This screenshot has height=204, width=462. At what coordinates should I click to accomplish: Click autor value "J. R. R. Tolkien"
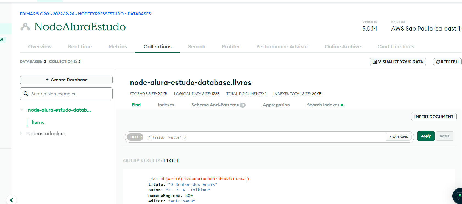188,190
